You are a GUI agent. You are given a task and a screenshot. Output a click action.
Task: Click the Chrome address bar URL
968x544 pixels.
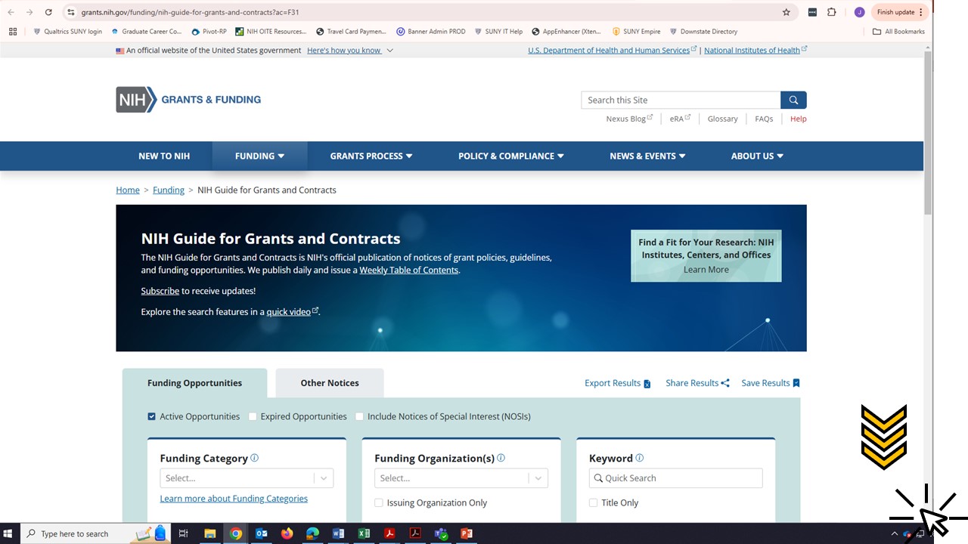pos(189,12)
